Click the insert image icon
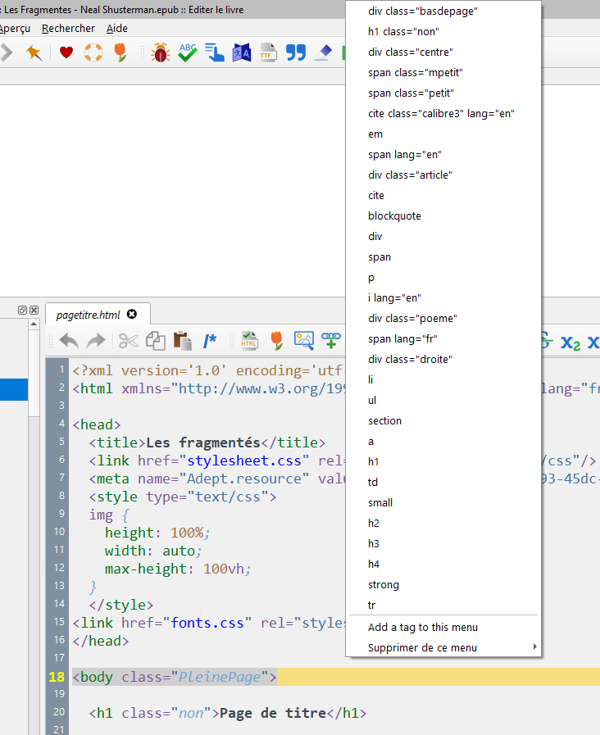 coord(304,341)
